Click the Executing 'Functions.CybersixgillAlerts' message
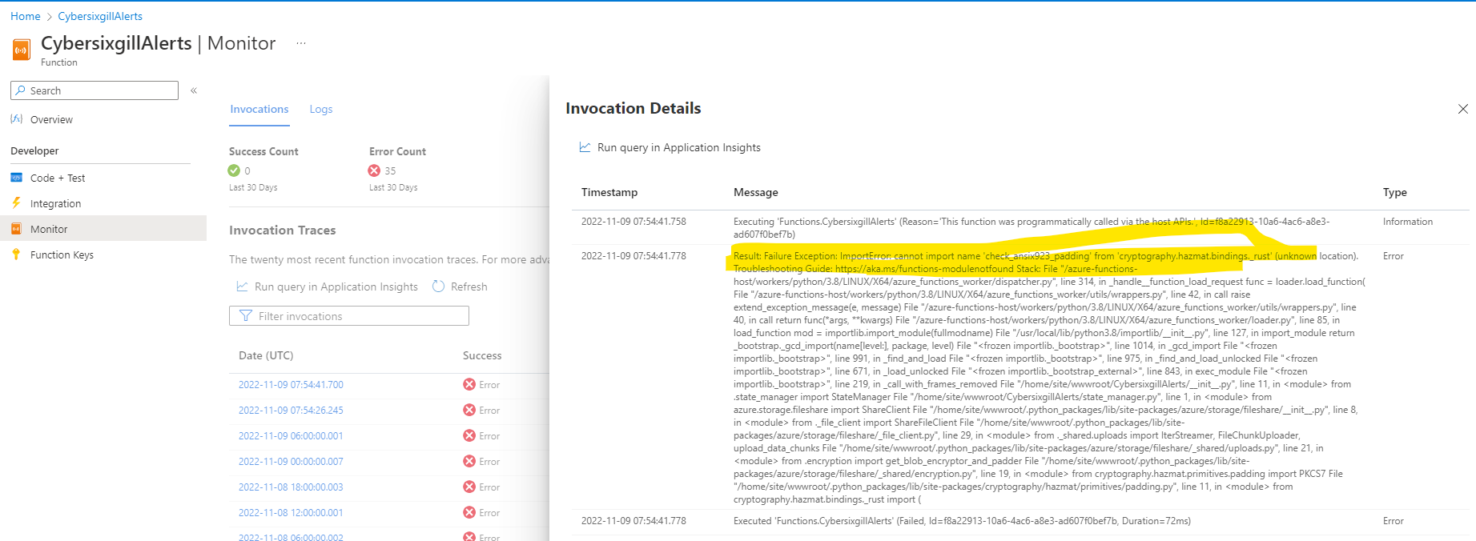This screenshot has width=1476, height=541. point(1032,228)
